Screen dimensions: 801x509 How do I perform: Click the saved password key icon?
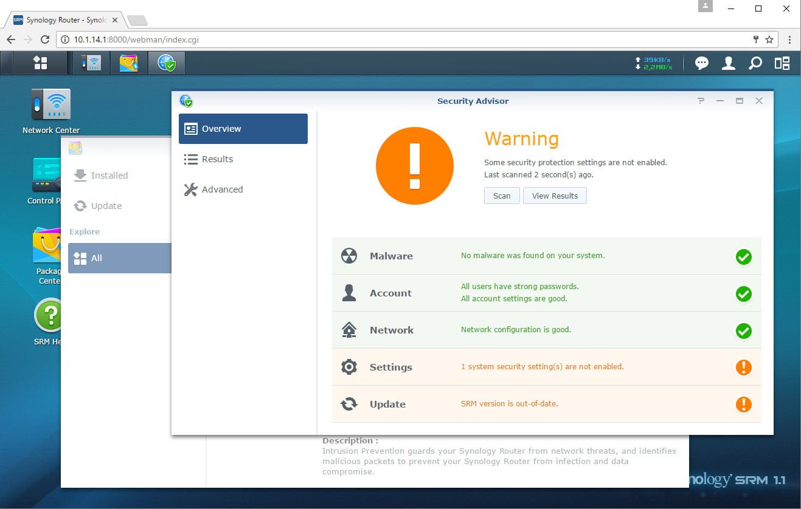tap(756, 39)
